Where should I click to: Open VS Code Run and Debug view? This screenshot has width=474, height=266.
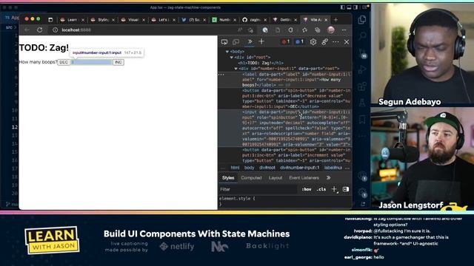click(362, 69)
